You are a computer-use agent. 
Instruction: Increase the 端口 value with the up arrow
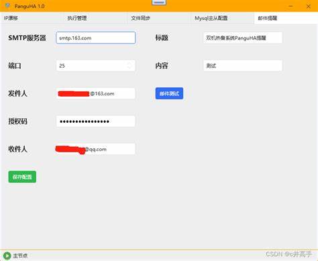[x=129, y=64]
